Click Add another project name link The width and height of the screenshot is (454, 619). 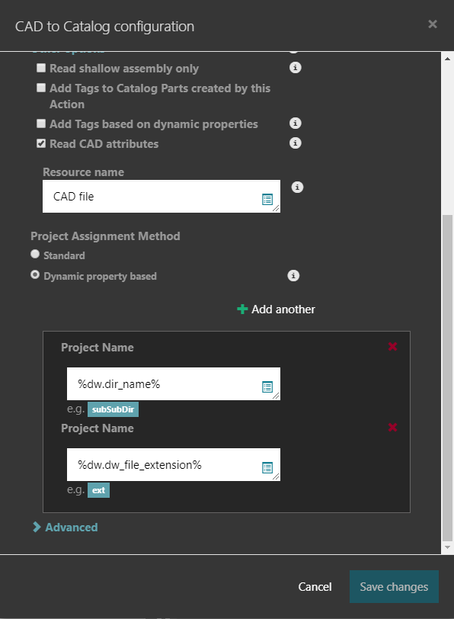[276, 309]
